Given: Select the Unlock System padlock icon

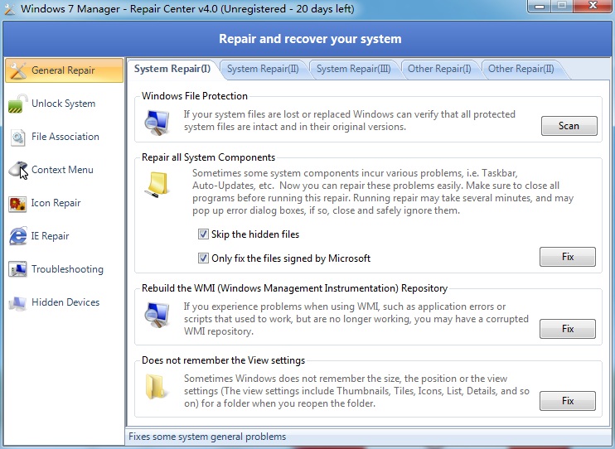Looking at the screenshot, I should 17,104.
